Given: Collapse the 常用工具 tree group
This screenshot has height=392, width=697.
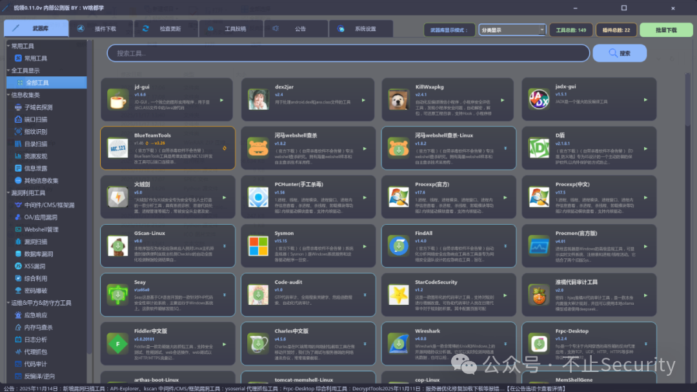Looking at the screenshot, I should [x=8, y=46].
